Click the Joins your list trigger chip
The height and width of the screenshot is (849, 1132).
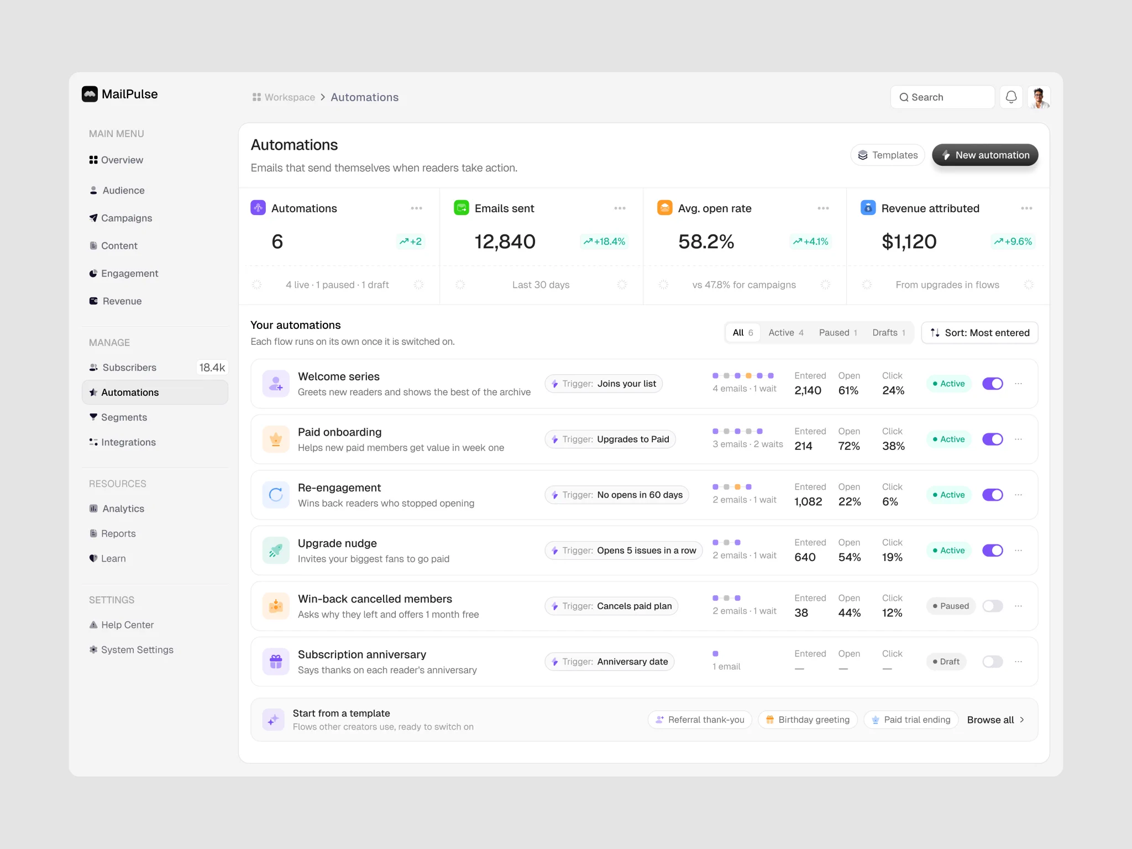click(604, 384)
